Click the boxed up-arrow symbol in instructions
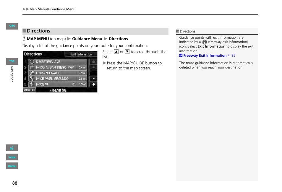 (x=116, y=52)
